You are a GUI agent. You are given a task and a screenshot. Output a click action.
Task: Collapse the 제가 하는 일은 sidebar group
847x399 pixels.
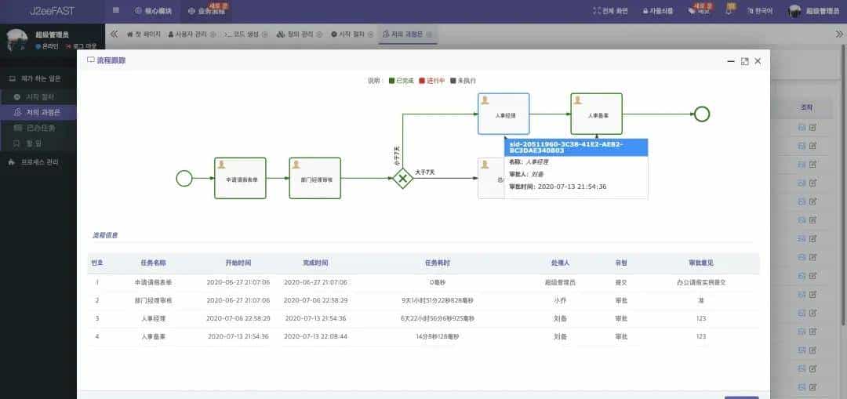(38, 78)
